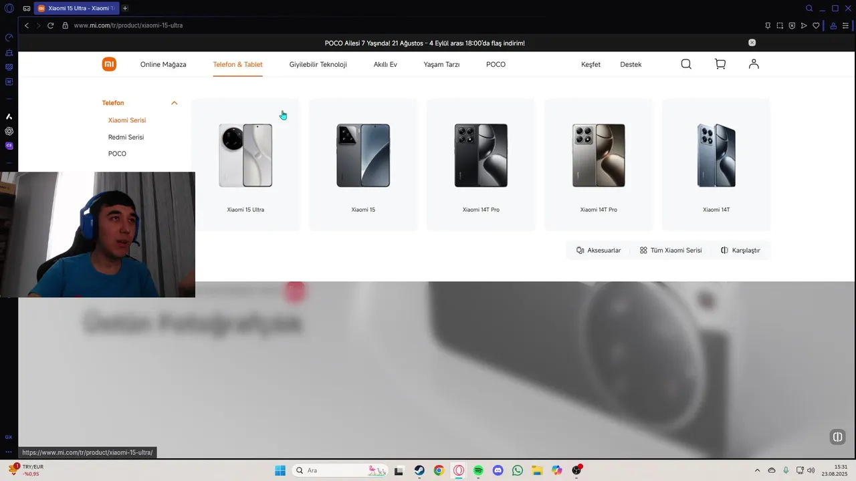Go to Destek link

[631, 65]
